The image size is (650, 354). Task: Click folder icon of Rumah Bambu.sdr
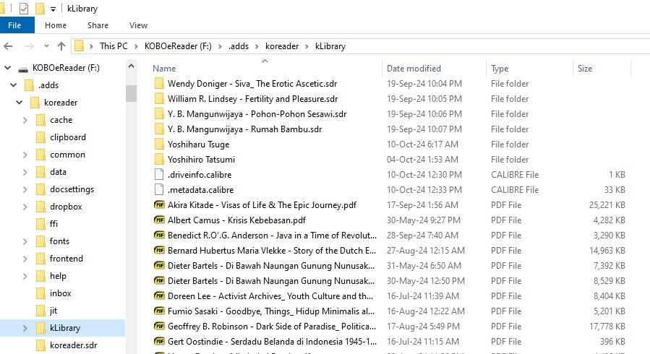tap(159, 129)
